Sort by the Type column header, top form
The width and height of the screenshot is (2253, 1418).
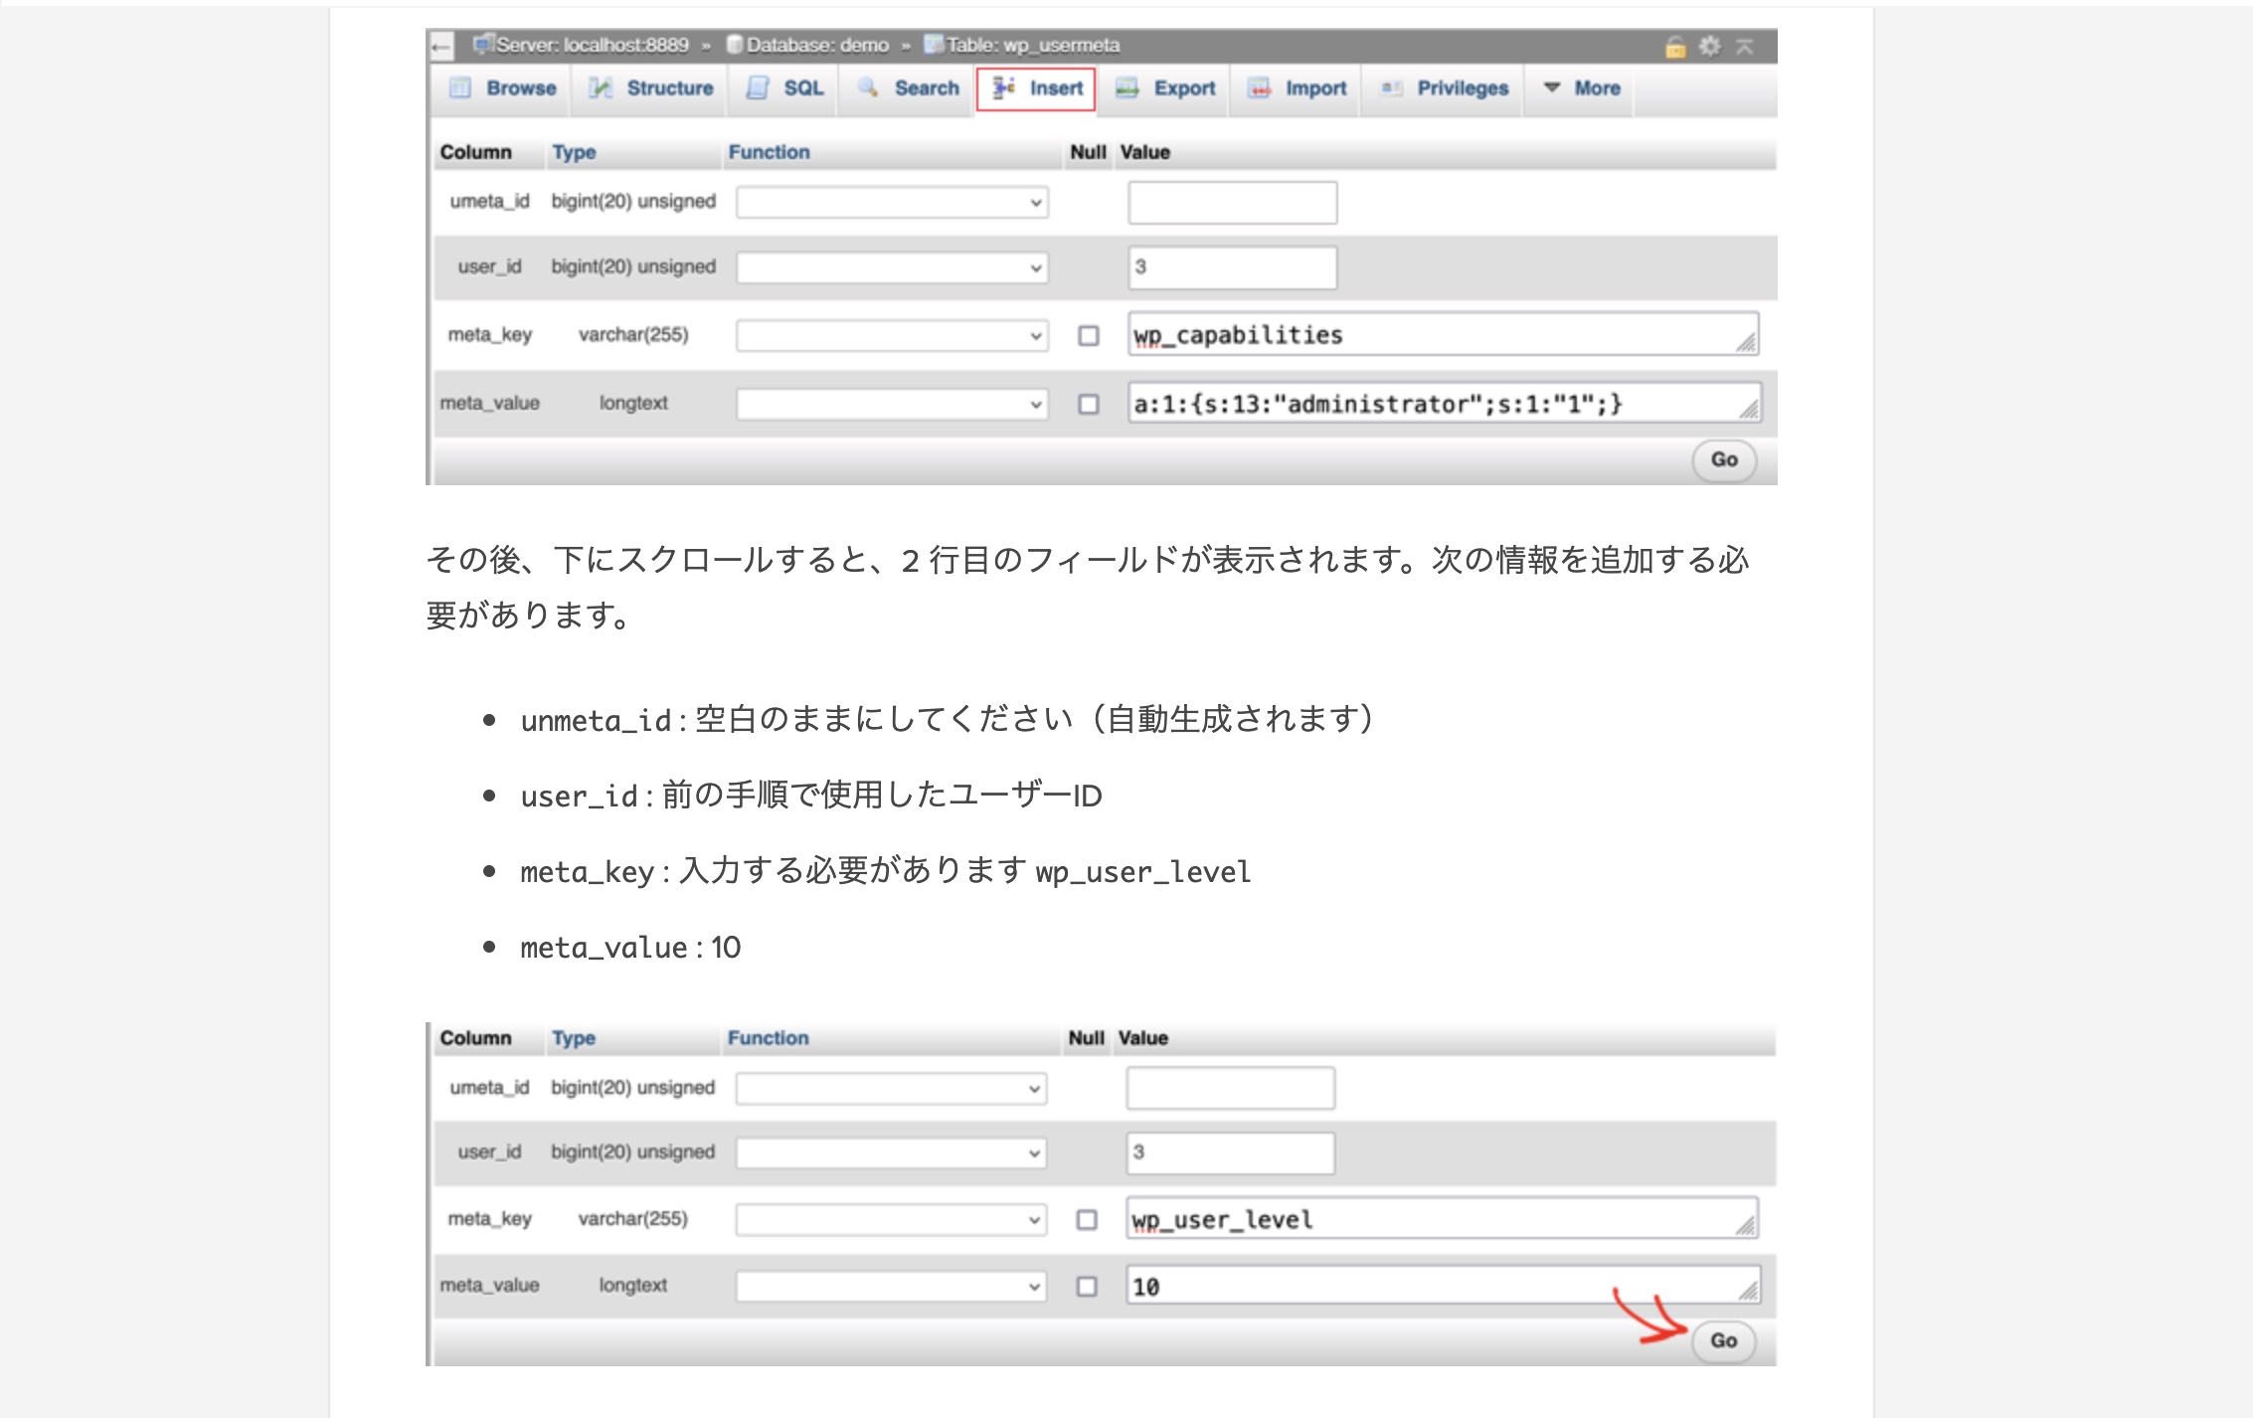tap(574, 152)
